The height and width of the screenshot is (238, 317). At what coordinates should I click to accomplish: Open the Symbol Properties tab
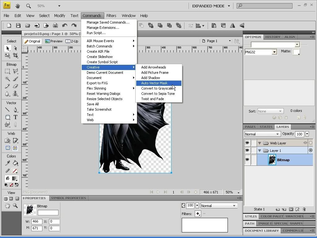[x=68, y=198]
